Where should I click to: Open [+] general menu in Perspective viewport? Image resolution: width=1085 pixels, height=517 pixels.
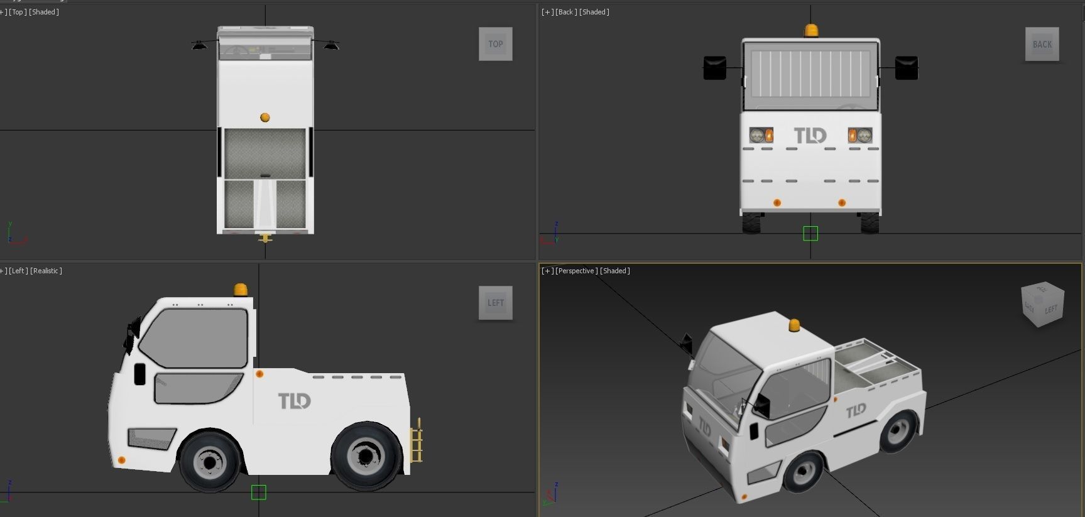[548, 271]
